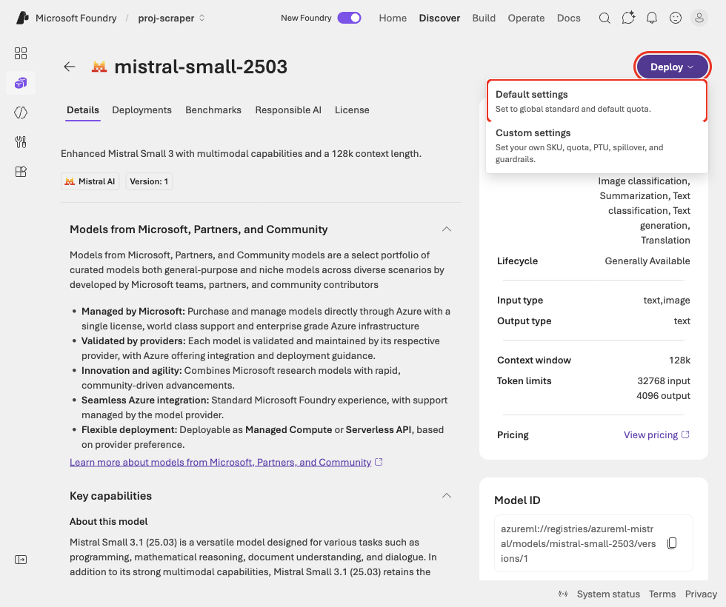Go back using the left arrow
The height and width of the screenshot is (607, 726).
70,67
